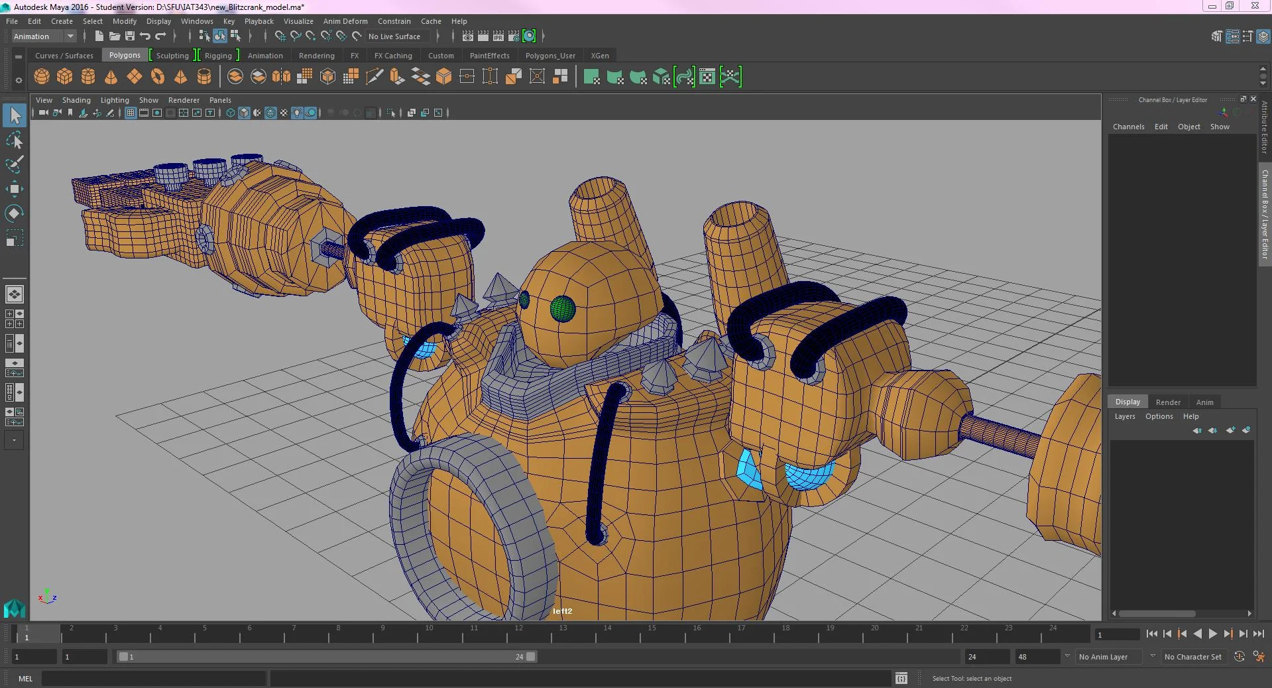Switch to the Rigging shelf tab
This screenshot has height=688, width=1272.
click(x=218, y=56)
